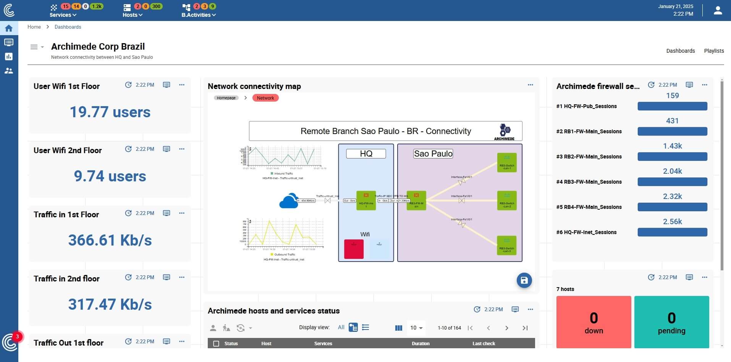Image resolution: width=731 pixels, height=362 pixels.
Task: Click the 0 pending hosts teal tile
Action: click(x=671, y=322)
